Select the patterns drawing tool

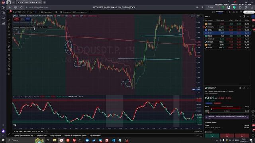(x=9, y=27)
